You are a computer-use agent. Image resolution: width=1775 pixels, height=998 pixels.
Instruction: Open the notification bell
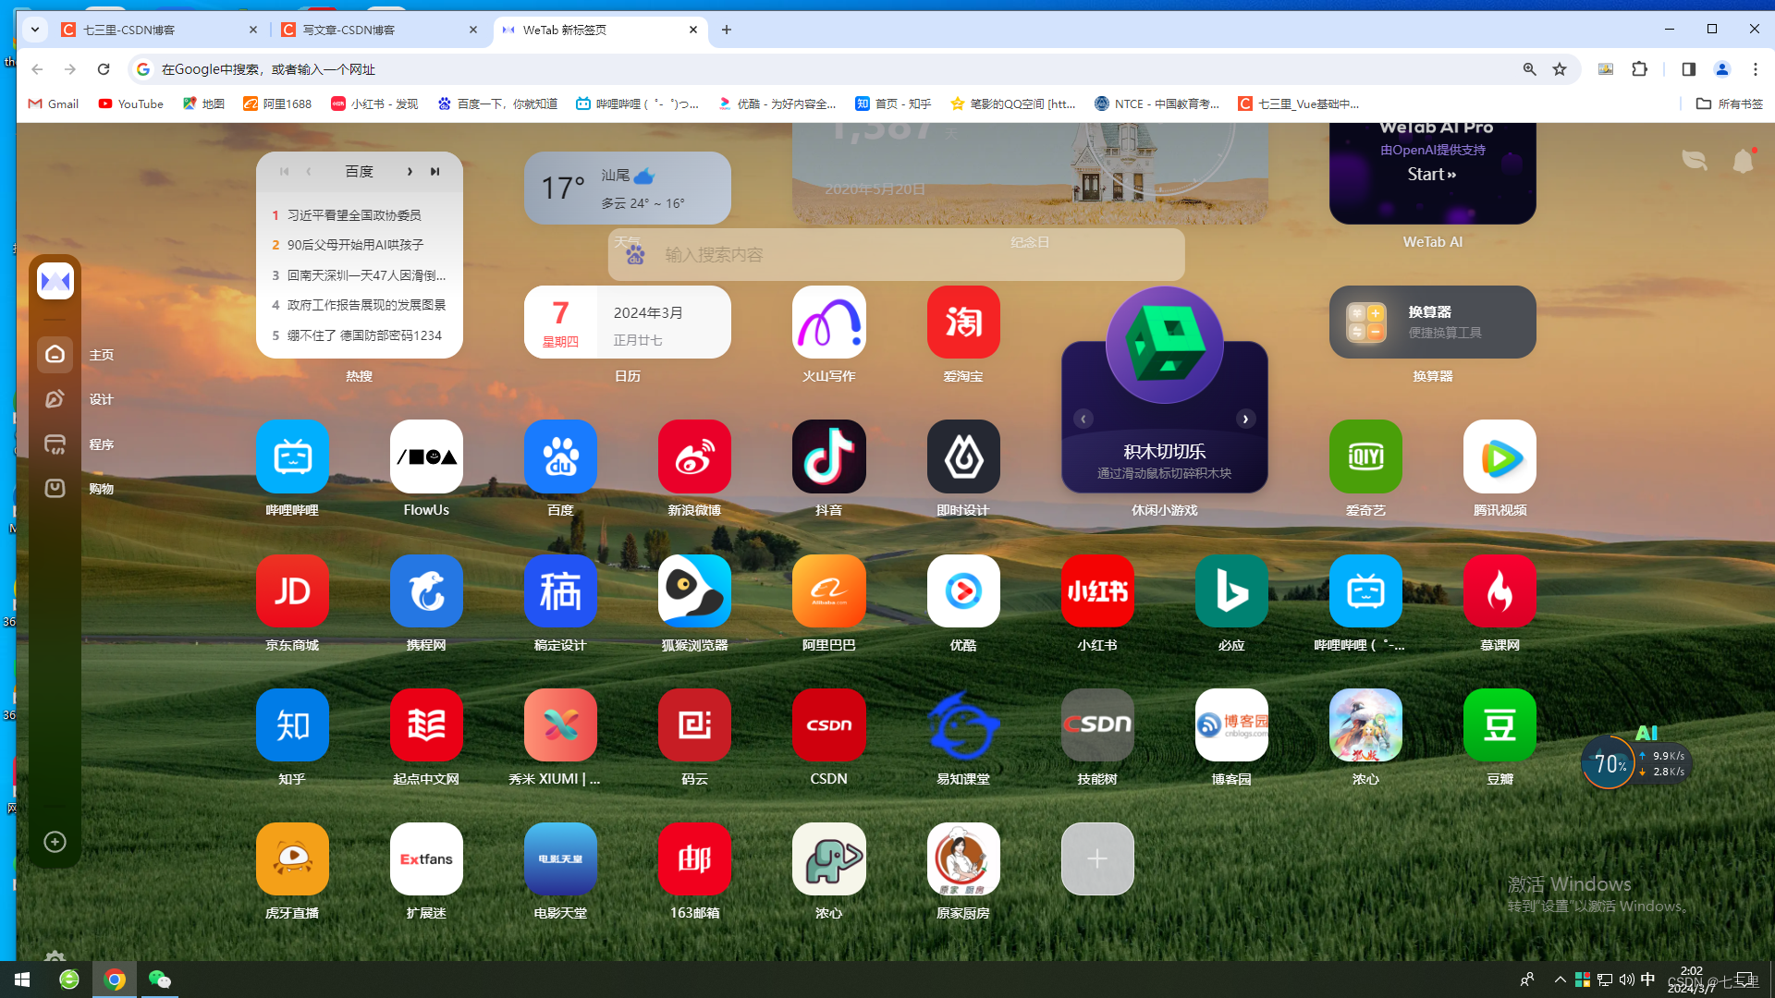click(1743, 162)
